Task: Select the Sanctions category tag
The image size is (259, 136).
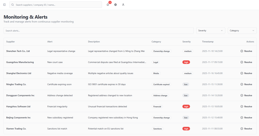Action: (x=158, y=129)
